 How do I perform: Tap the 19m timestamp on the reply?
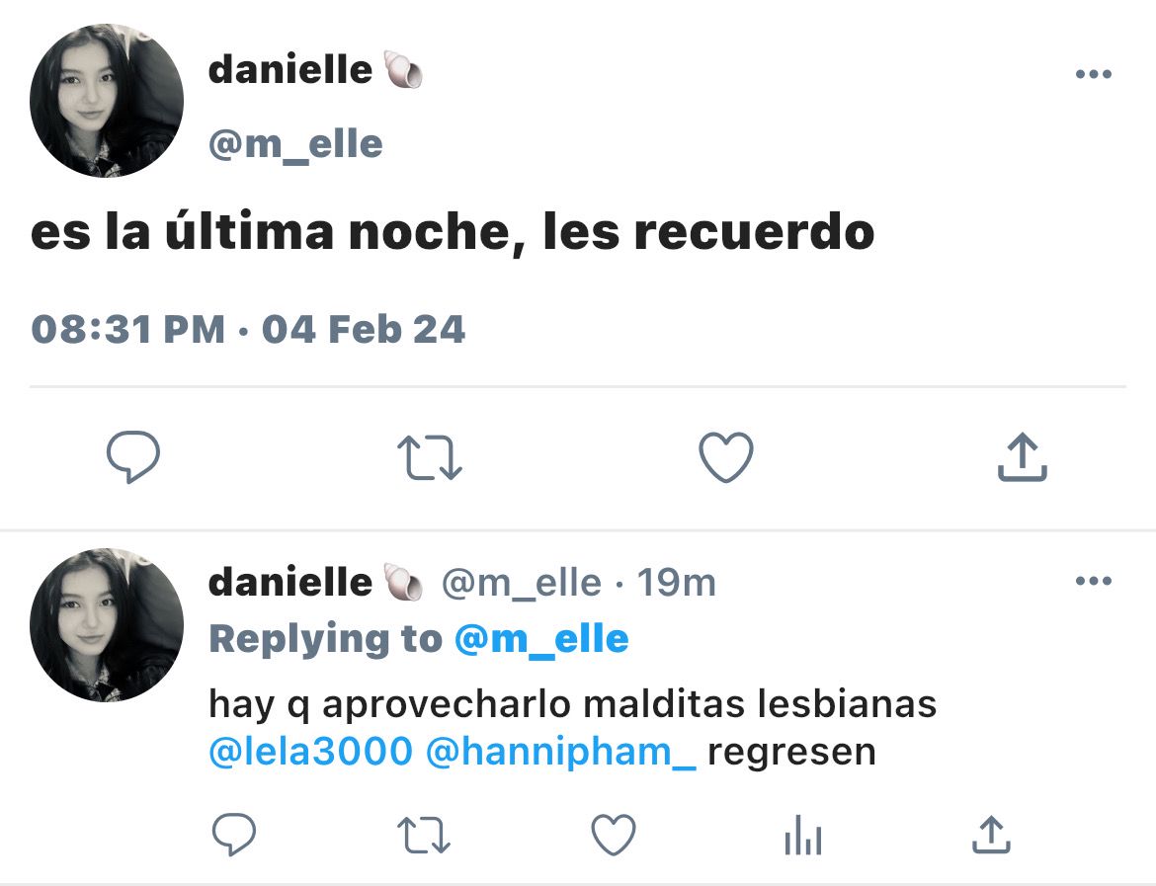(676, 583)
